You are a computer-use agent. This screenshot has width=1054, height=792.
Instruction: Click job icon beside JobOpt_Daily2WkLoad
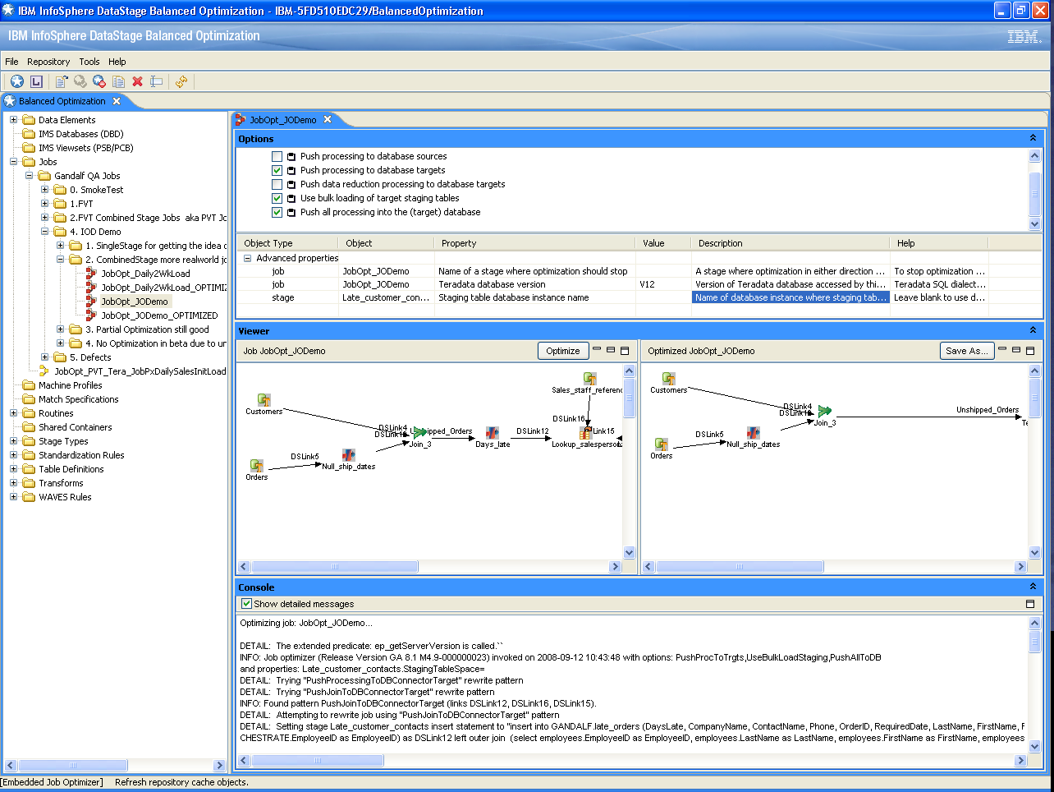click(92, 274)
